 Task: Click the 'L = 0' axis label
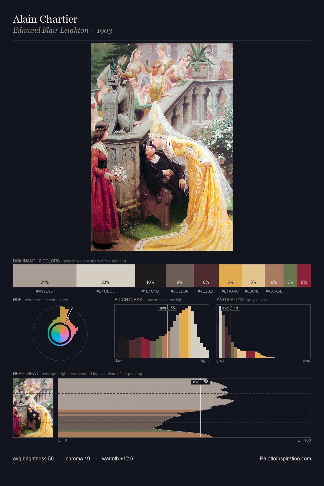(63, 440)
